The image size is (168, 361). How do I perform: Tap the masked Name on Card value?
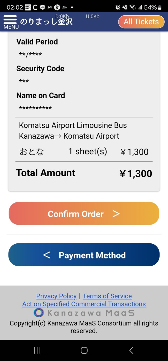coord(35,108)
